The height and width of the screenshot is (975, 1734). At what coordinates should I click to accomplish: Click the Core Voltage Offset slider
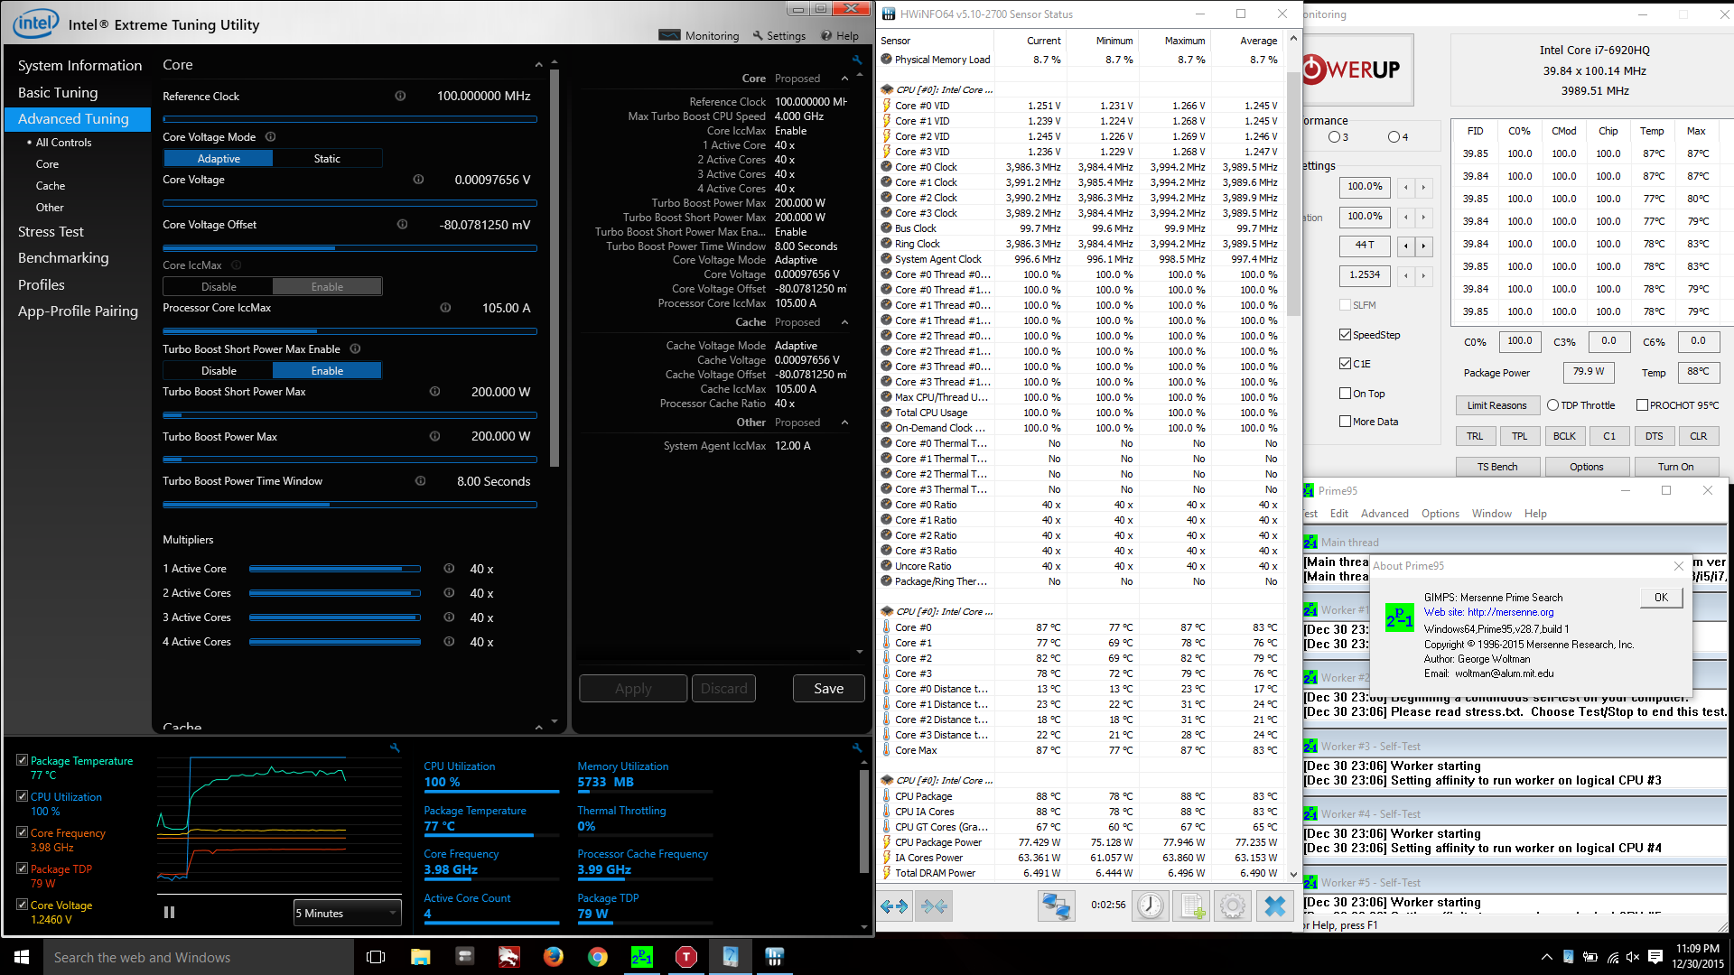pos(350,248)
